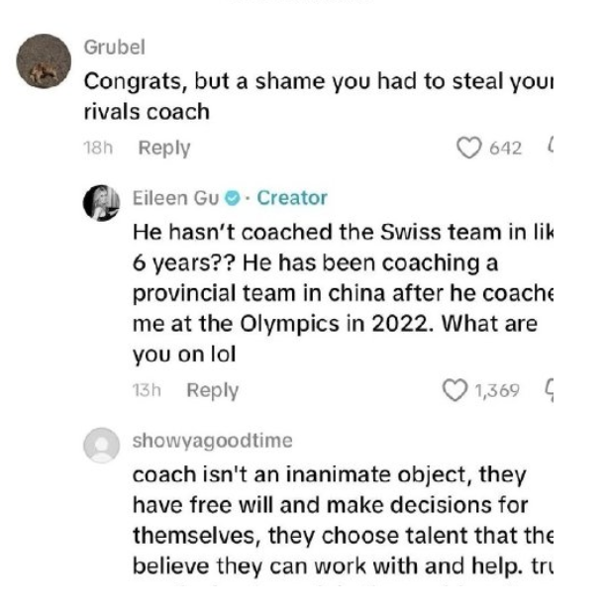Like Eileen Gu's reply with the heart icon
This screenshot has height=614, width=606.
click(x=455, y=390)
